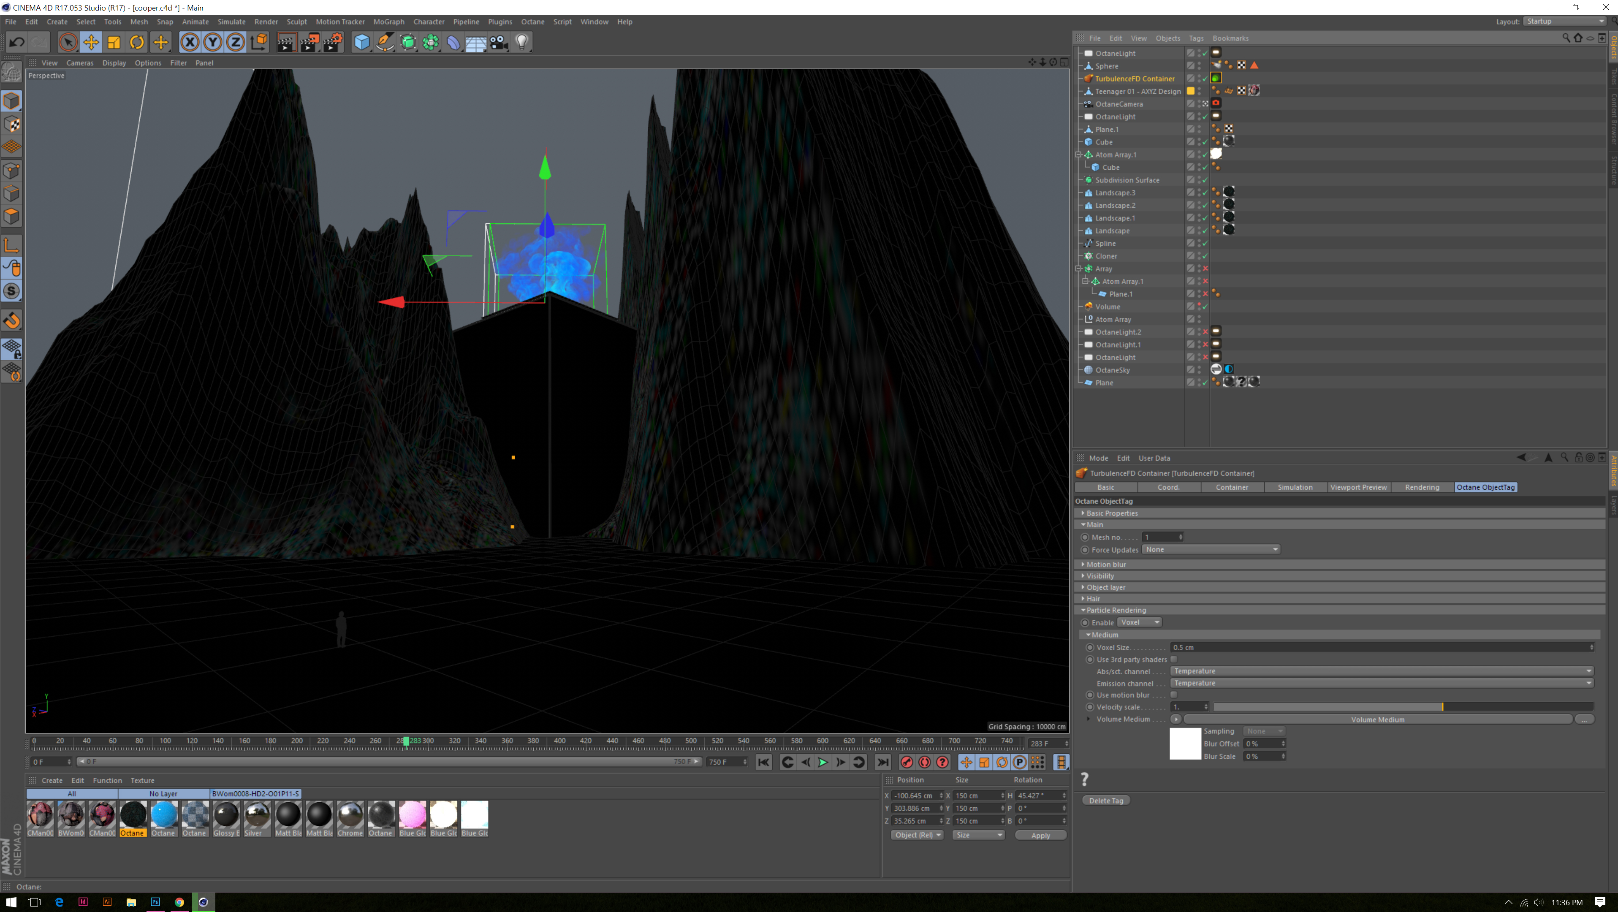Select the Rotate tool
This screenshot has height=912, width=1618.
pyautogui.click(x=137, y=42)
